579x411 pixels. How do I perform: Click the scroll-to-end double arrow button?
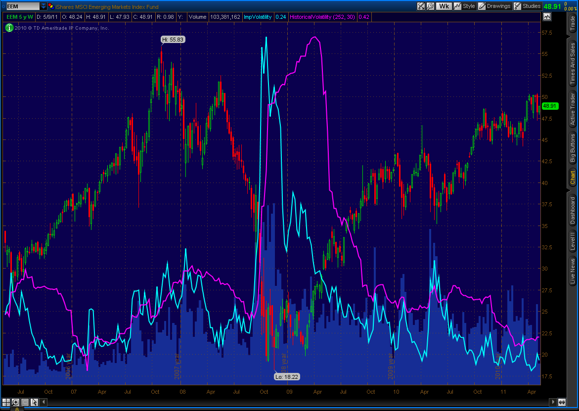(x=562, y=402)
